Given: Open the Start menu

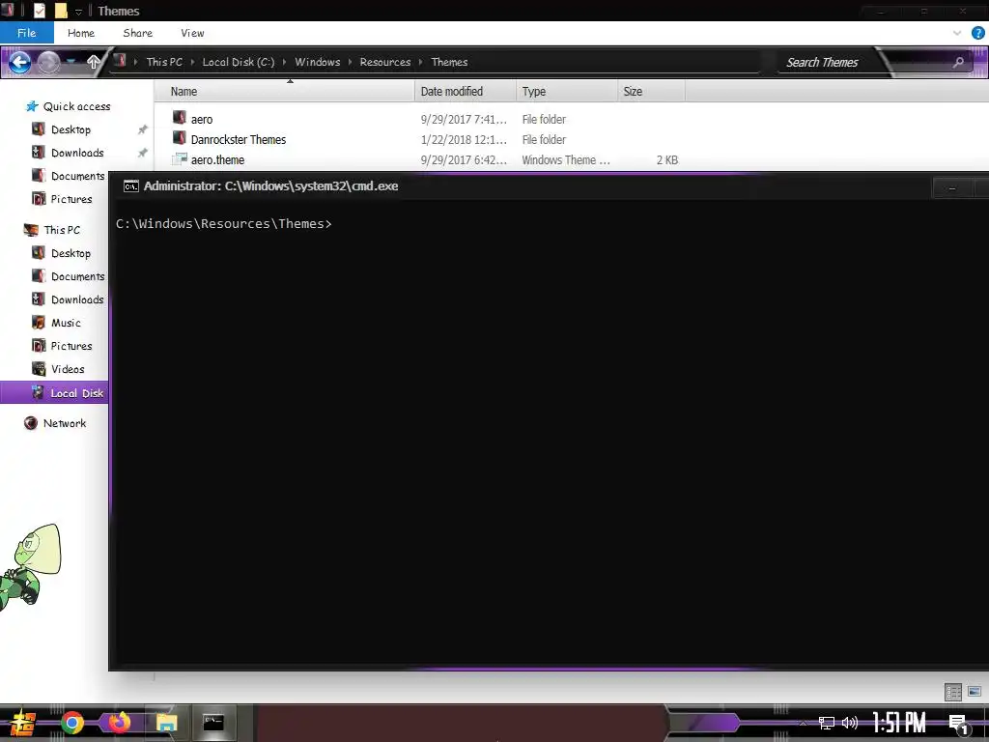Looking at the screenshot, I should pyautogui.click(x=23, y=723).
